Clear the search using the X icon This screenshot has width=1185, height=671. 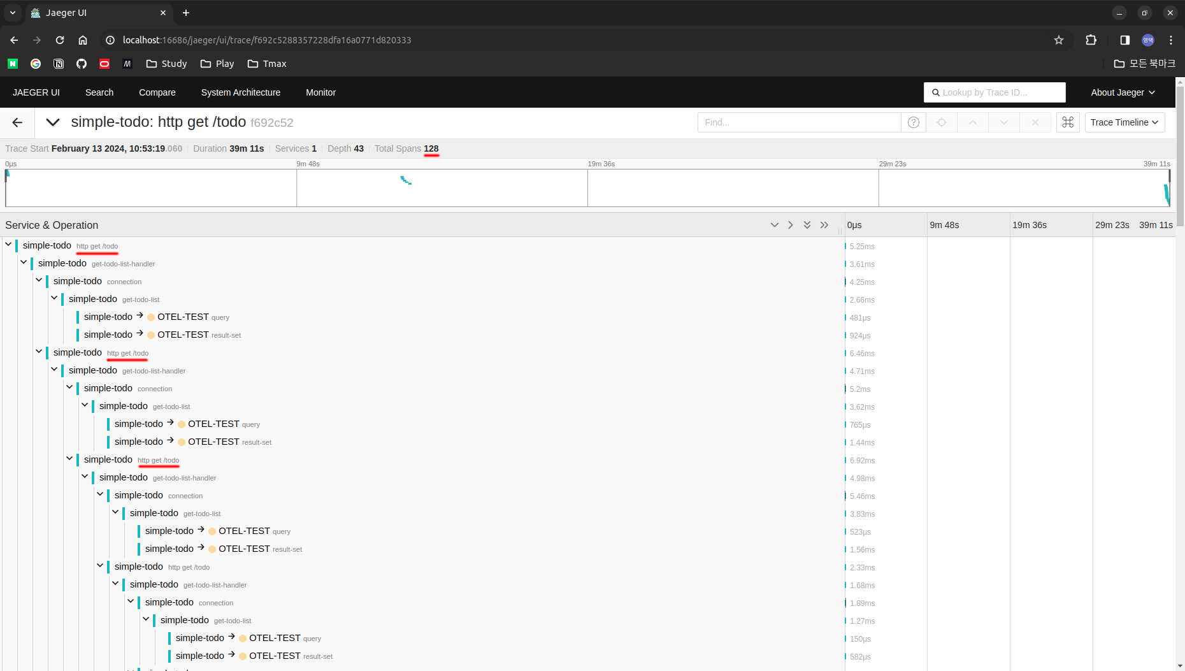1035,122
